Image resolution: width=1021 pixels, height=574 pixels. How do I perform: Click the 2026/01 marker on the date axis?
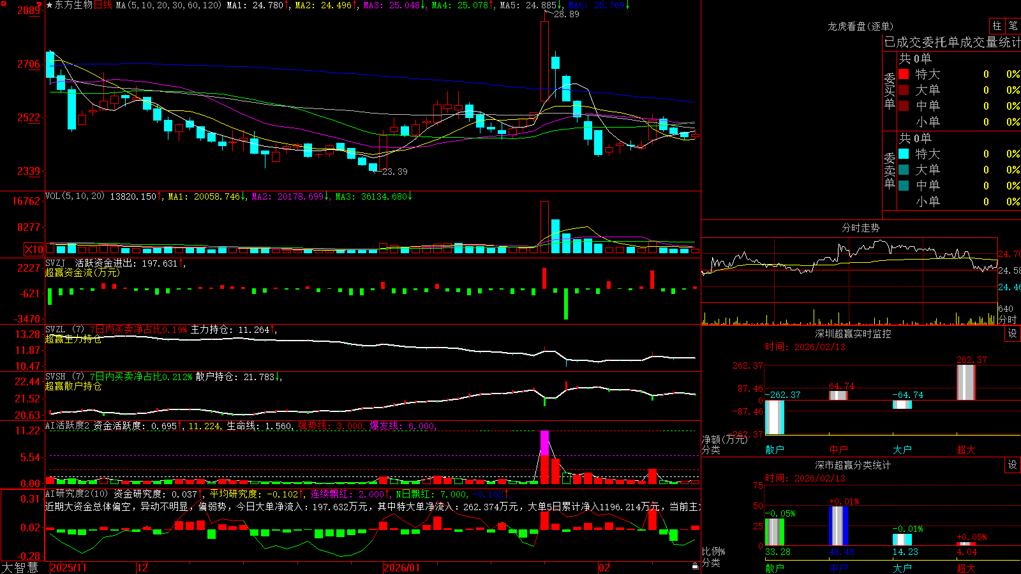401,568
